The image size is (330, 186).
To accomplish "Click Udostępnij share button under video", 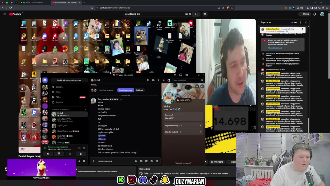I will (x=217, y=162).
